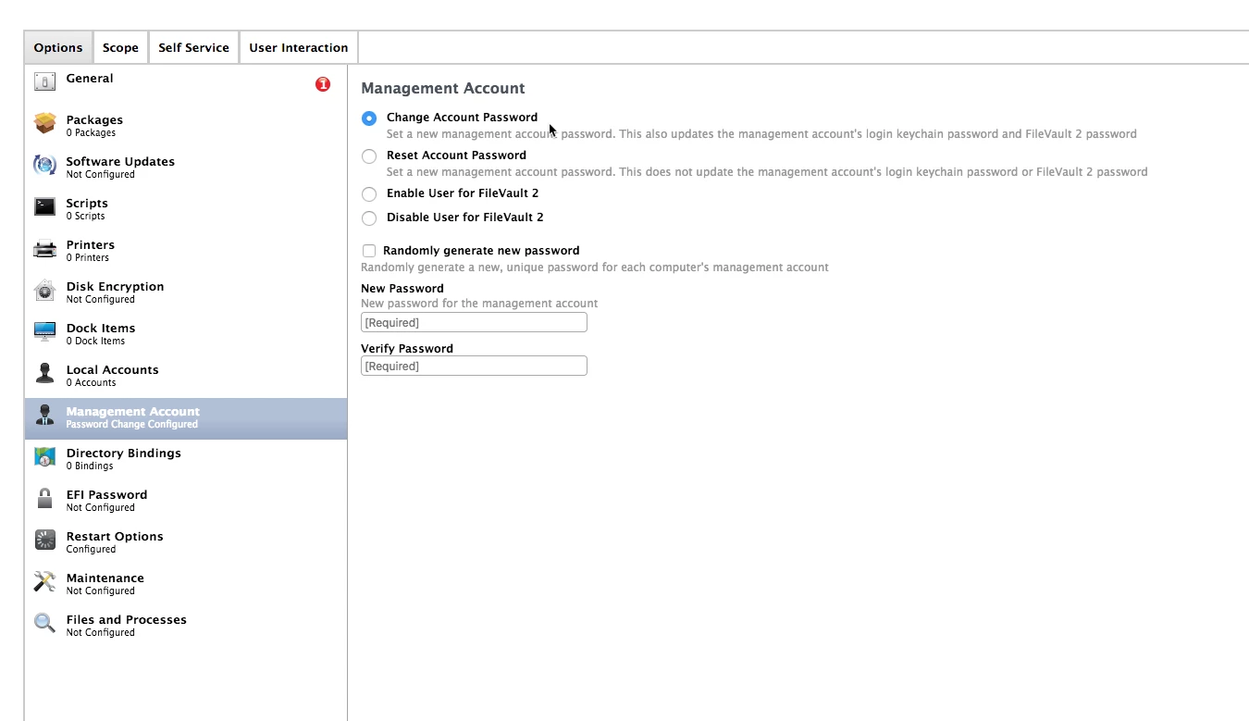Image resolution: width=1249 pixels, height=721 pixels.
Task: Click the General payload icon
Action: [44, 81]
